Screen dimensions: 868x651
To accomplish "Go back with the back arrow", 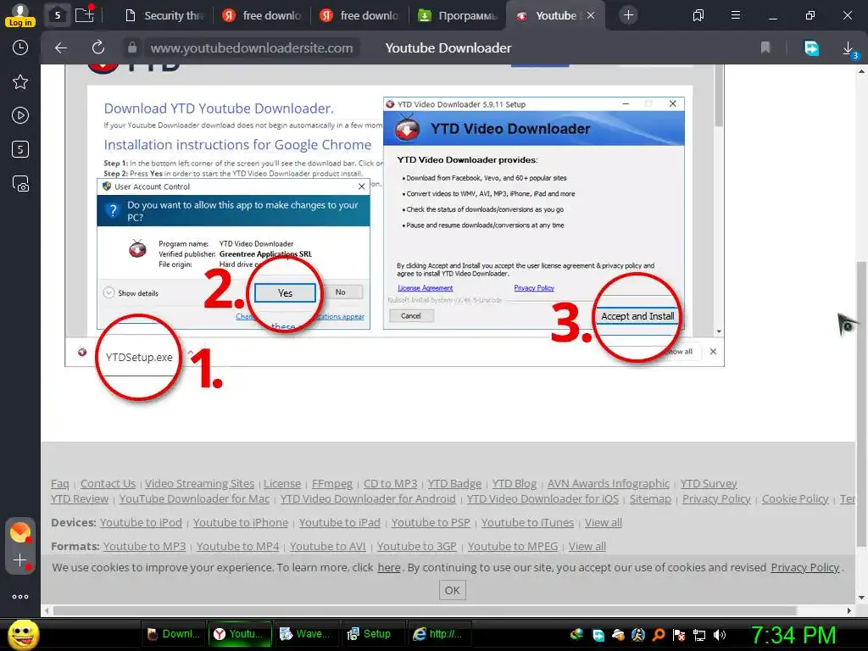I will tap(61, 48).
